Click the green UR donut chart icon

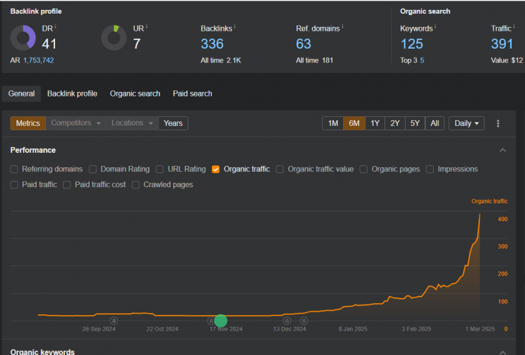point(114,38)
